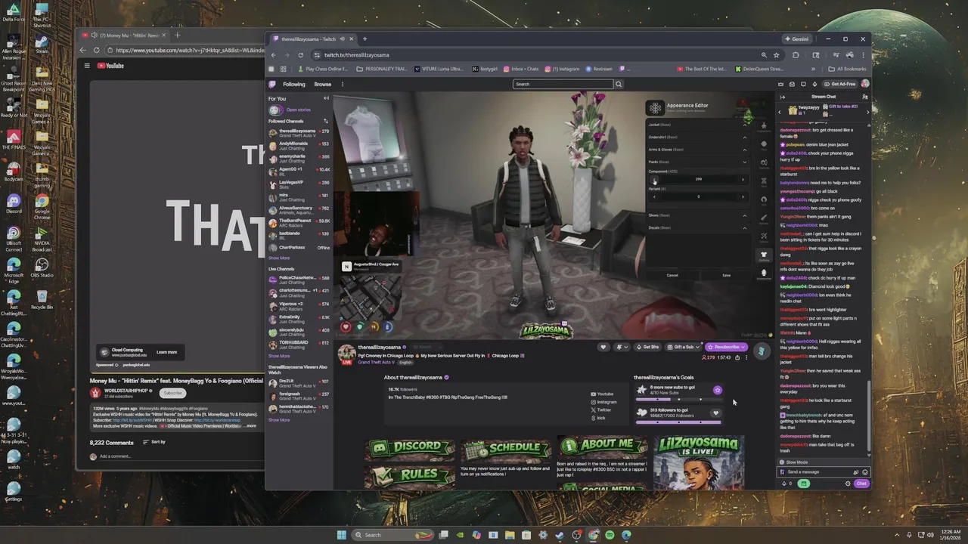Open stream more options dots
Image resolution: width=968 pixels, height=544 pixels.
pyautogui.click(x=746, y=357)
